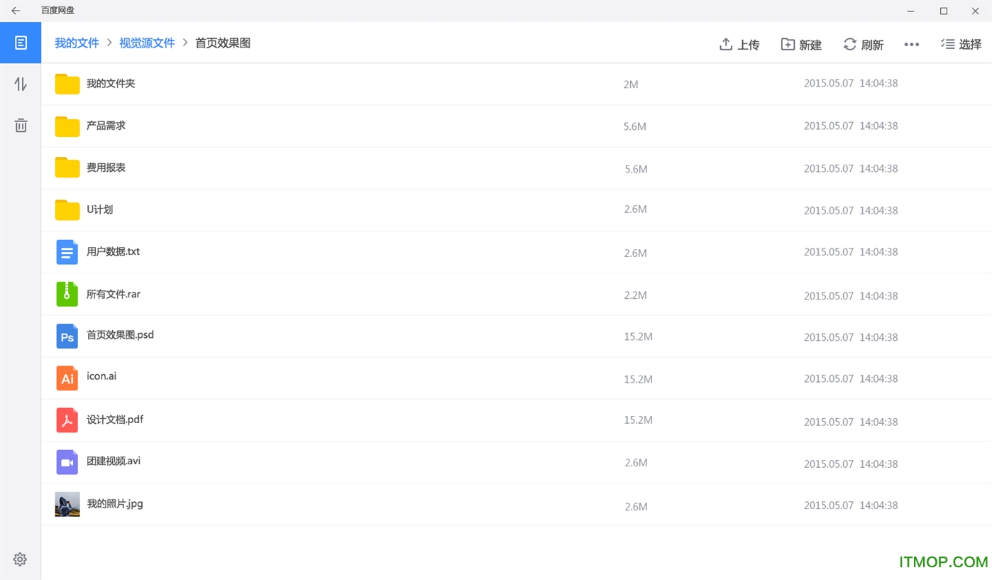Open the transfer list sidebar icon

(21, 84)
